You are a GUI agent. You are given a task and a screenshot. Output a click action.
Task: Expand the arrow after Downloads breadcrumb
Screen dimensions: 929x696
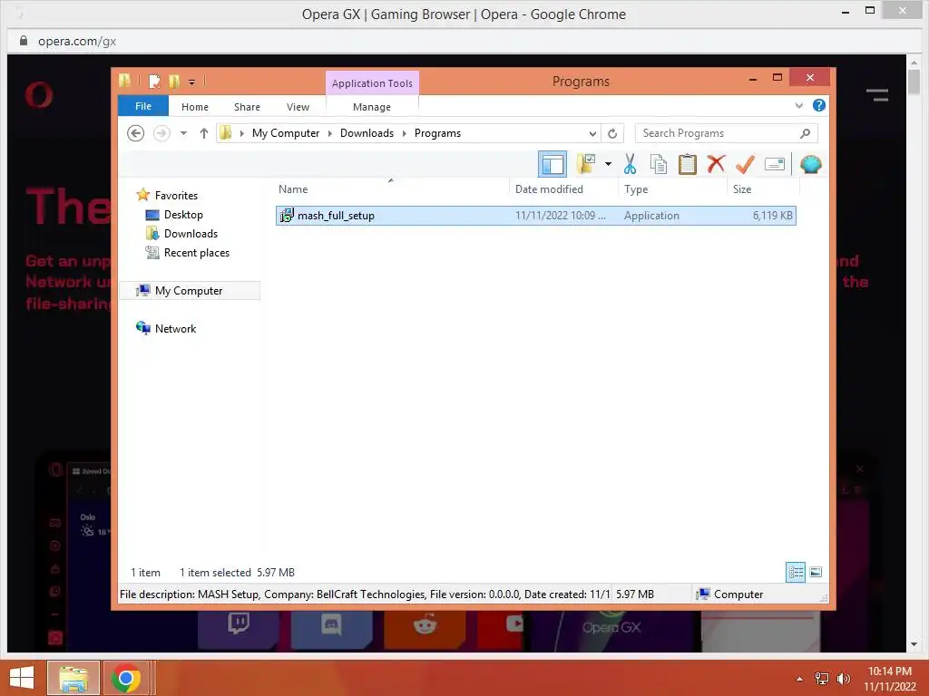coord(404,133)
